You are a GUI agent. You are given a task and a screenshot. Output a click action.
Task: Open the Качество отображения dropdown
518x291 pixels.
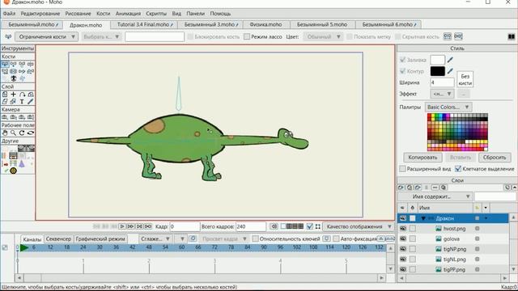358,226
